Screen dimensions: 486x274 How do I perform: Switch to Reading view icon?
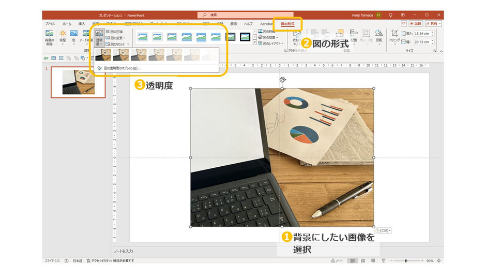pyautogui.click(x=373, y=261)
